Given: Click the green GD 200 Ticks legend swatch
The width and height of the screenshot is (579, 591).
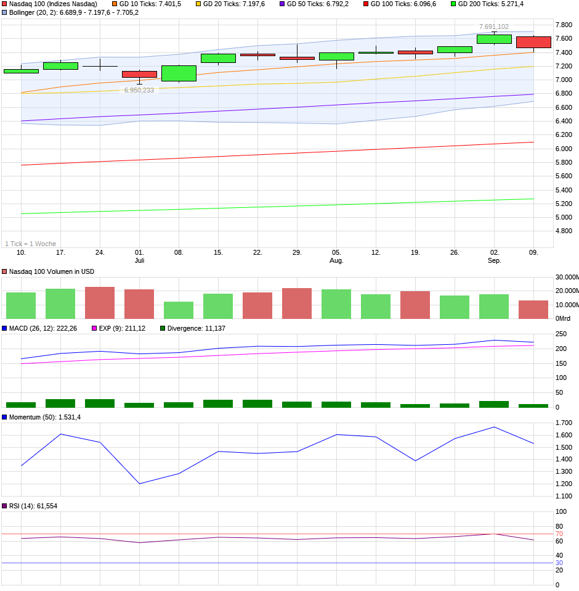Looking at the screenshot, I should click(x=453, y=4).
